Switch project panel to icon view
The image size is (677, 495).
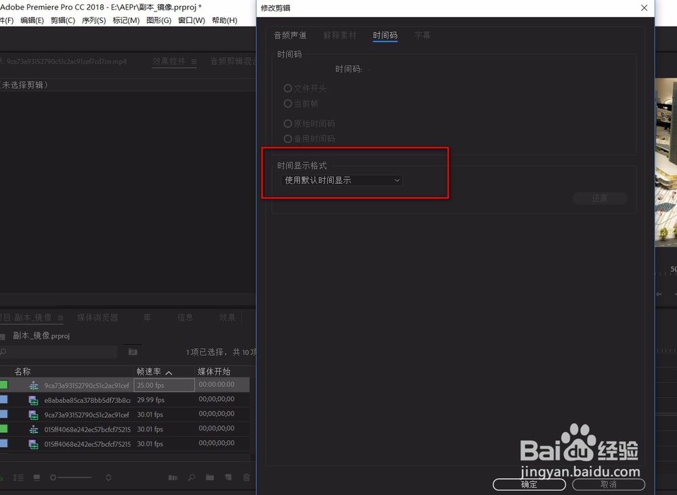click(37, 477)
